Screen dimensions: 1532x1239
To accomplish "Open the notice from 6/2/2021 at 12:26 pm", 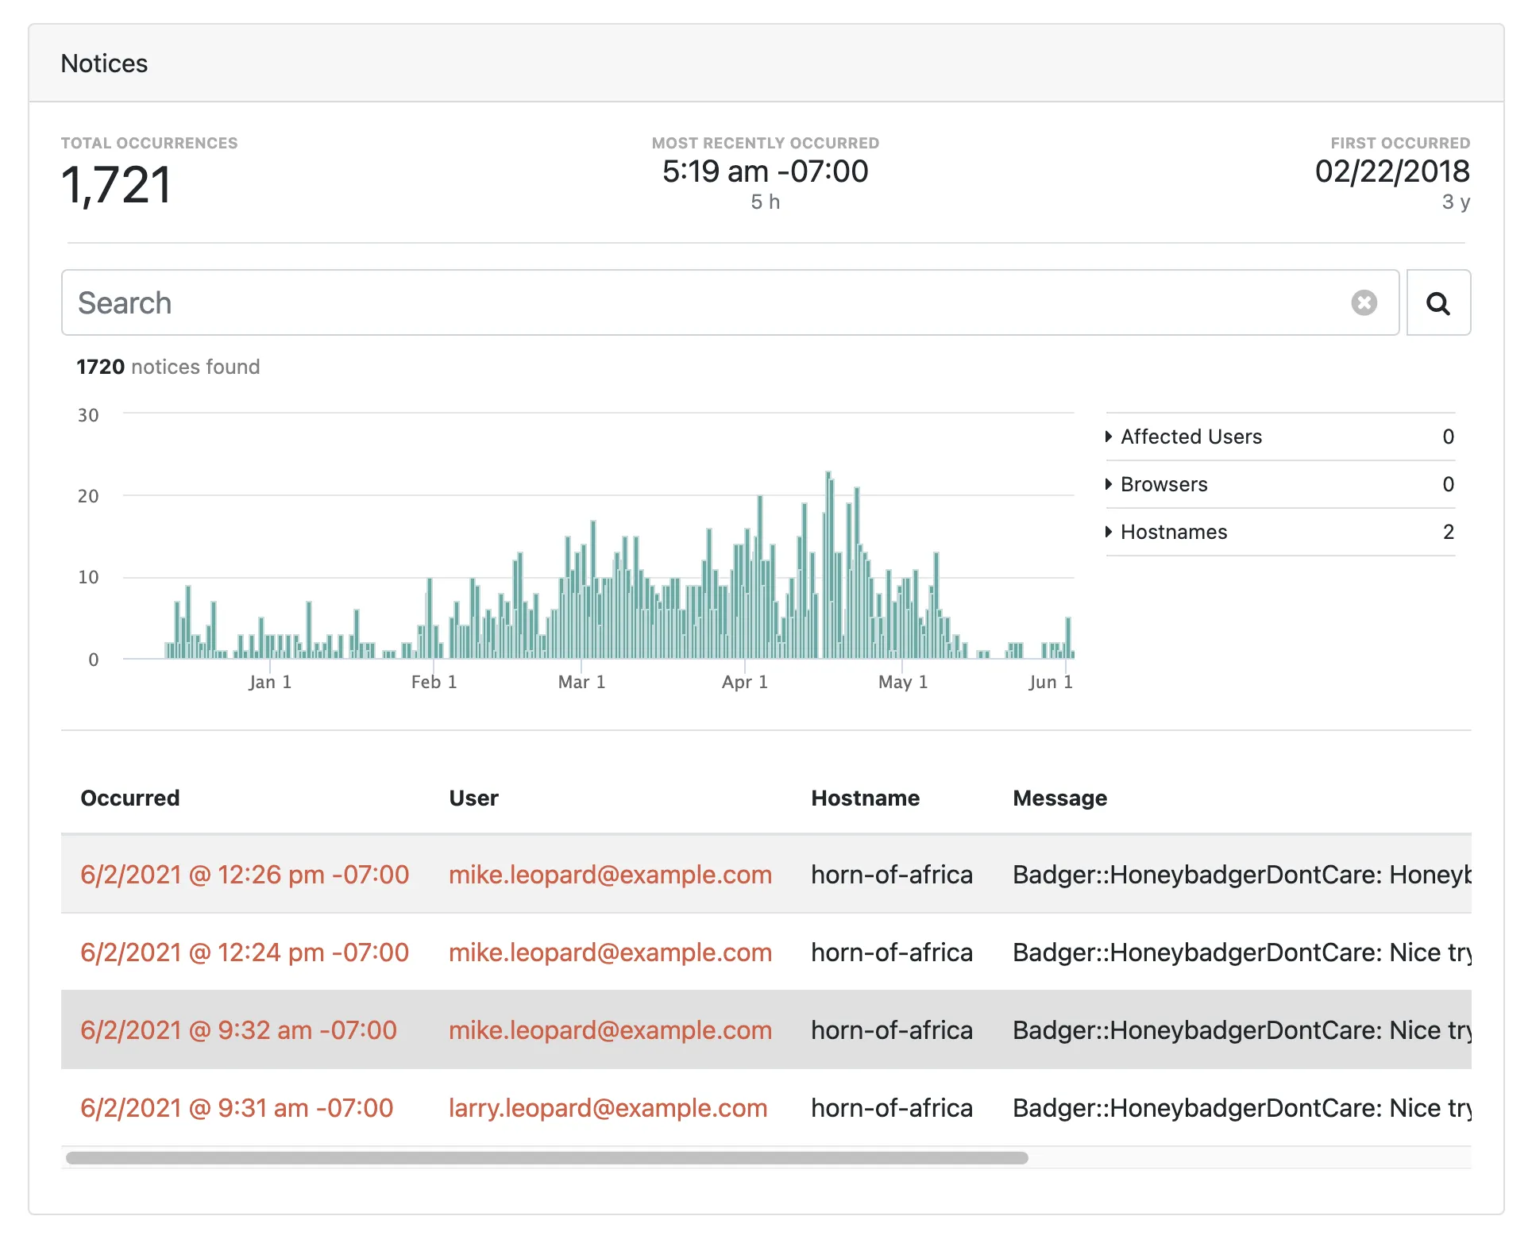I will tap(244, 874).
